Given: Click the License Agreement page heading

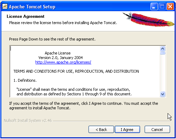Looking at the screenshot, I should (25, 16).
